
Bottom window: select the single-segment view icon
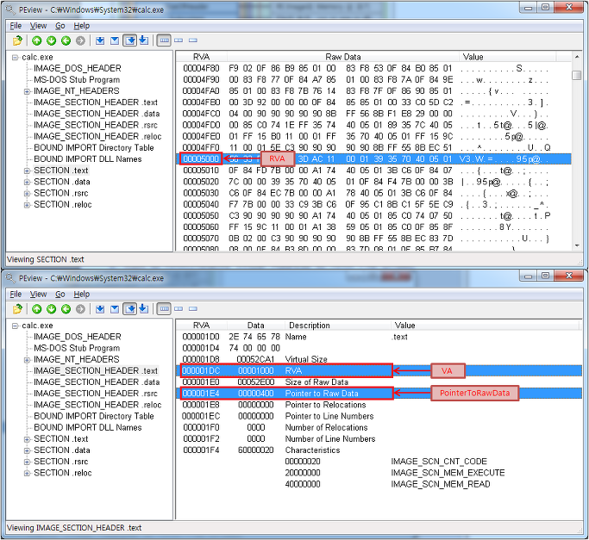tap(192, 309)
